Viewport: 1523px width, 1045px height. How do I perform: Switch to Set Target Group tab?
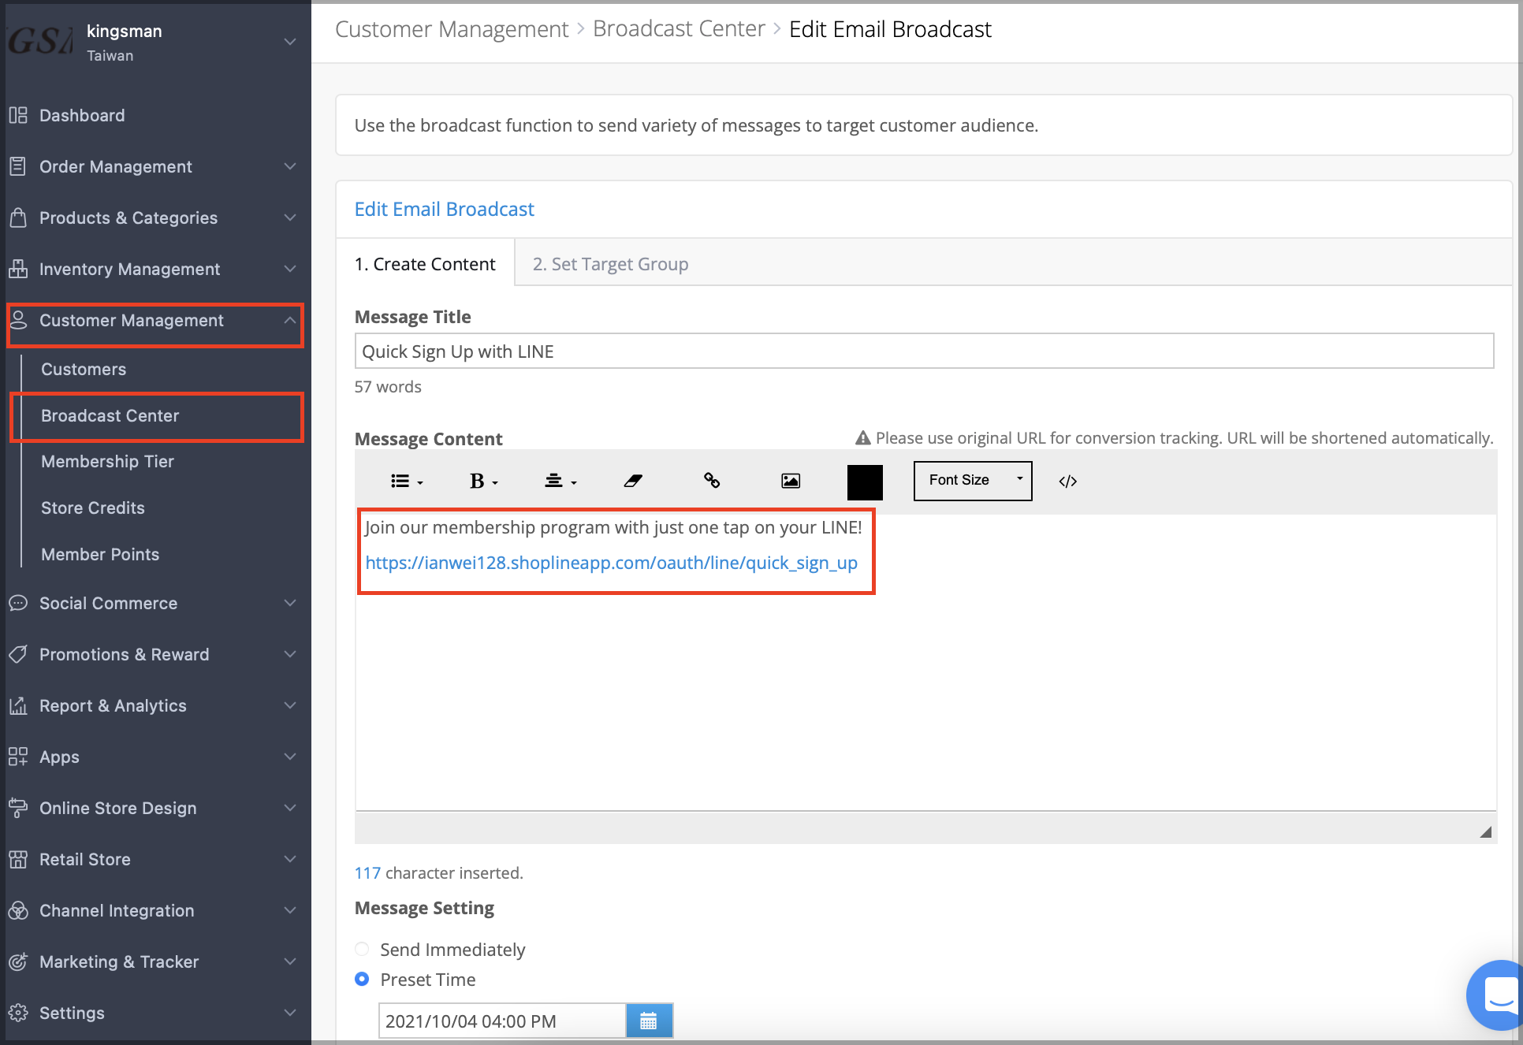pos(610,264)
